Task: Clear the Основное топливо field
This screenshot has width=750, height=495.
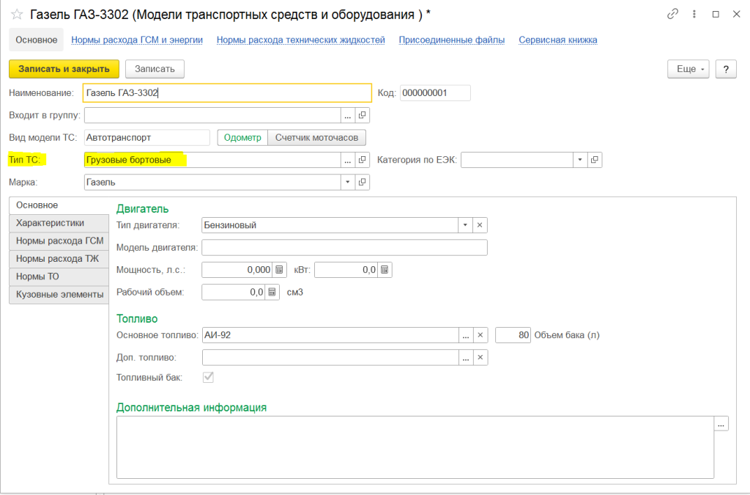Action: pos(480,335)
